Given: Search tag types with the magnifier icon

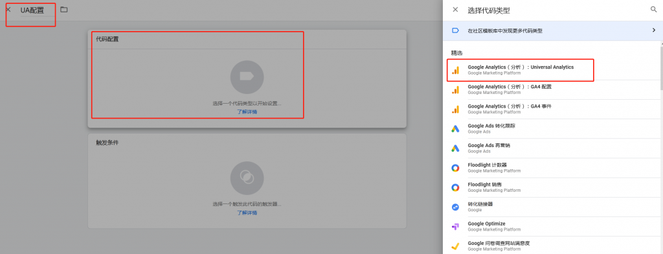Looking at the screenshot, I should [653, 9].
